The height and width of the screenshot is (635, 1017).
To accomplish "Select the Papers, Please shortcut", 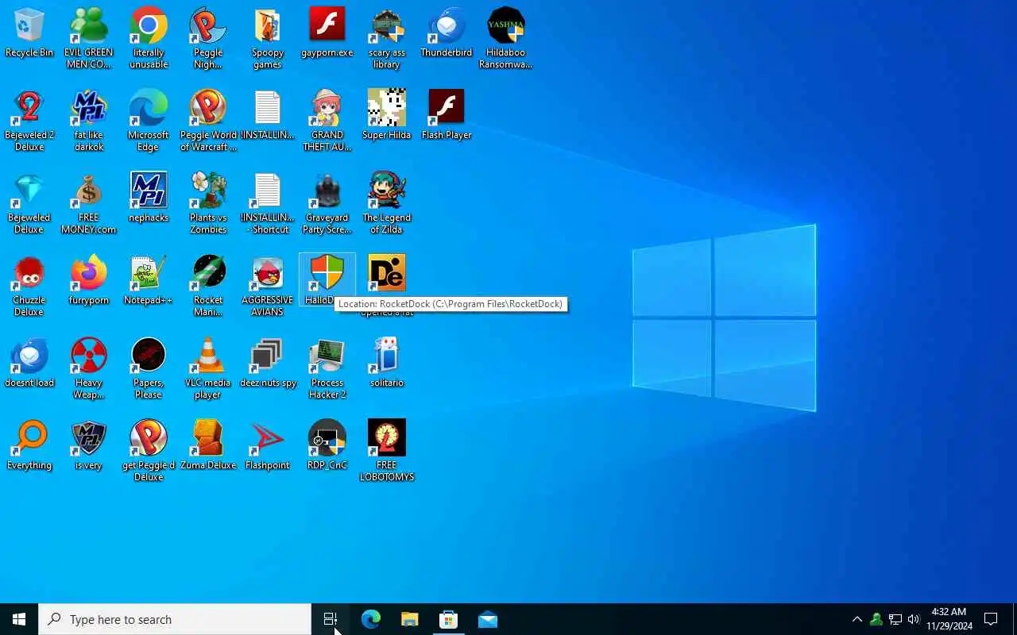I will click(x=149, y=368).
